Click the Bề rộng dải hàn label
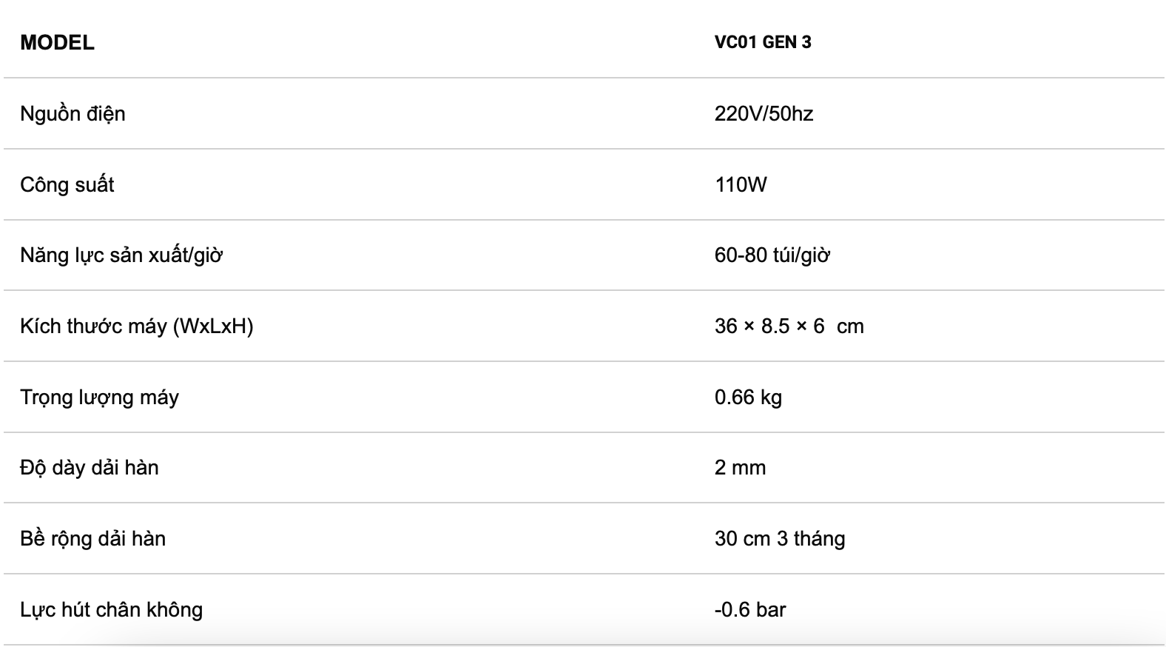The image size is (1166, 647). (92, 538)
